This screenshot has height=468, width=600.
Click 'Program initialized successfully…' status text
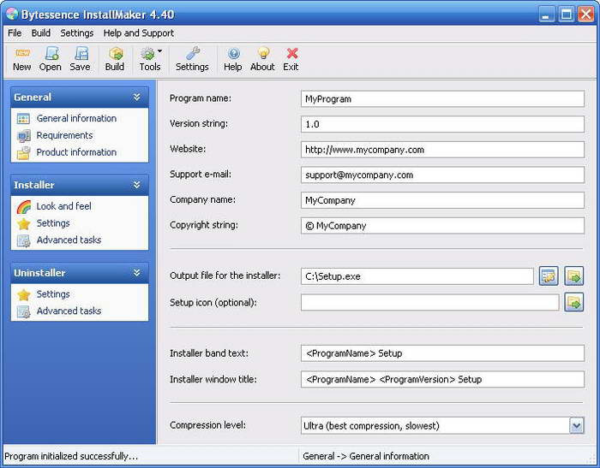[x=71, y=457]
